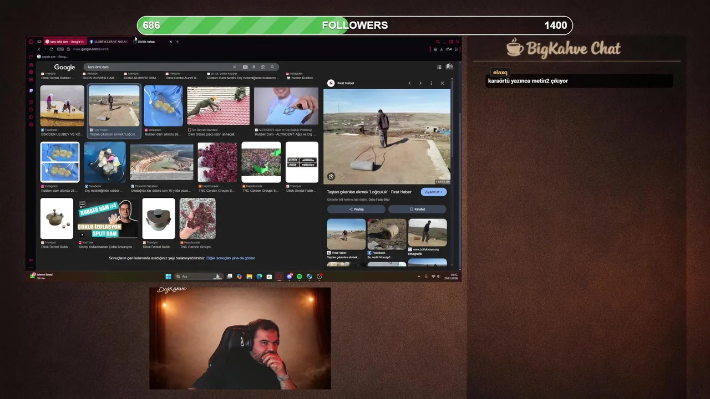The image size is (710, 399).
Task: Clear the search box with the X icon
Action: coord(234,67)
